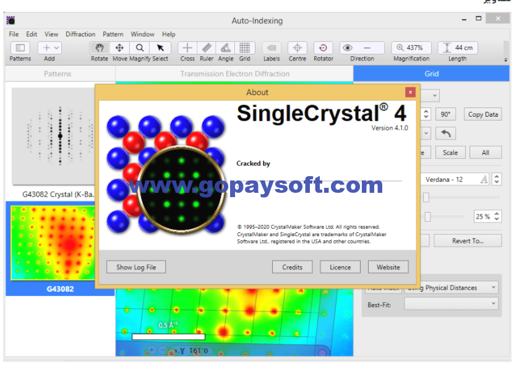Screen dimensions: 514x372
Task: Click the 90° button
Action: point(445,114)
